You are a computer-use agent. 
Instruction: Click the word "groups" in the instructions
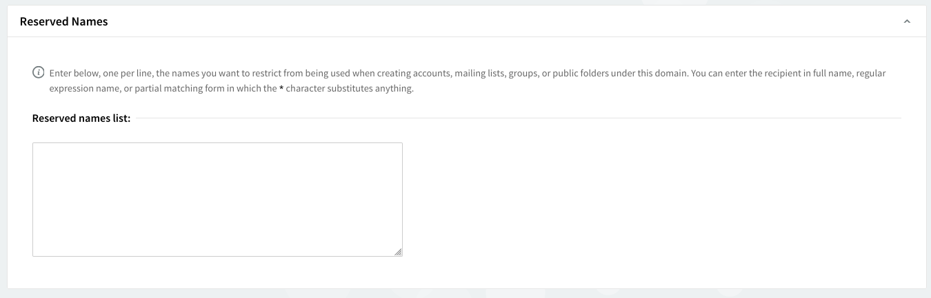pos(523,73)
